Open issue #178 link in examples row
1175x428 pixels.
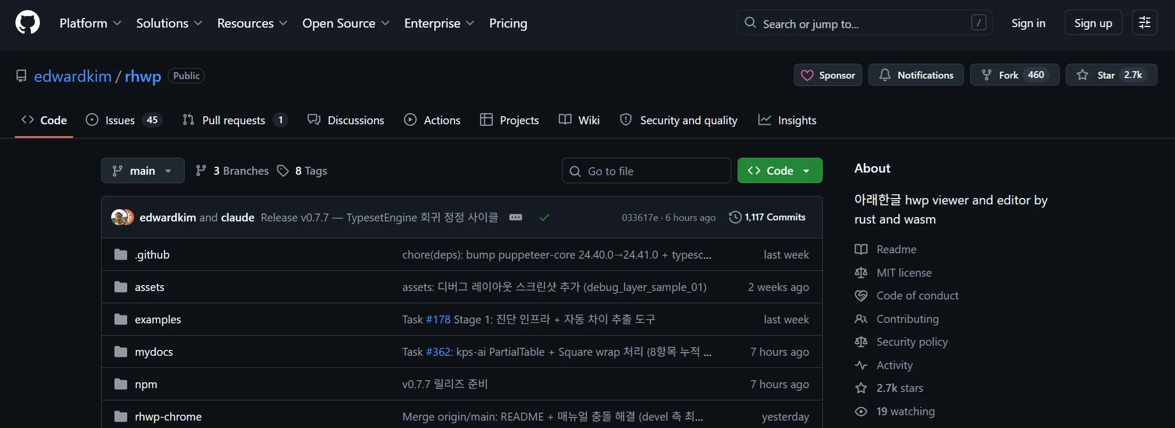pos(438,320)
